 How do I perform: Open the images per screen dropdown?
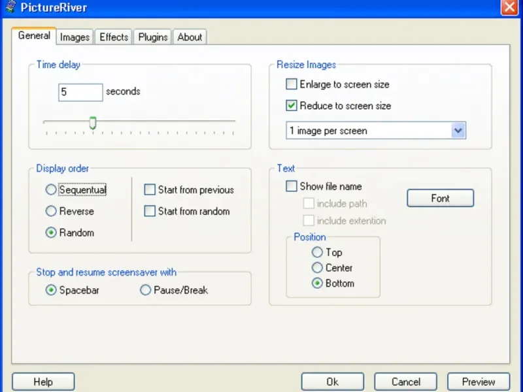click(376, 130)
